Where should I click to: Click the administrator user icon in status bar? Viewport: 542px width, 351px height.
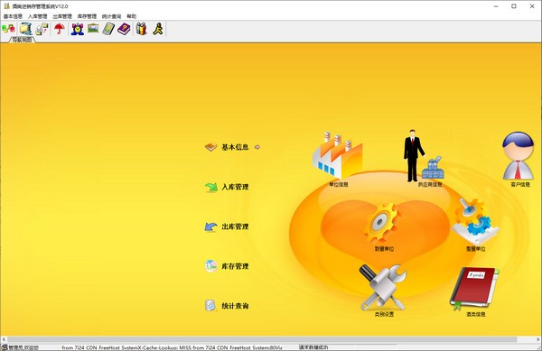(5, 347)
